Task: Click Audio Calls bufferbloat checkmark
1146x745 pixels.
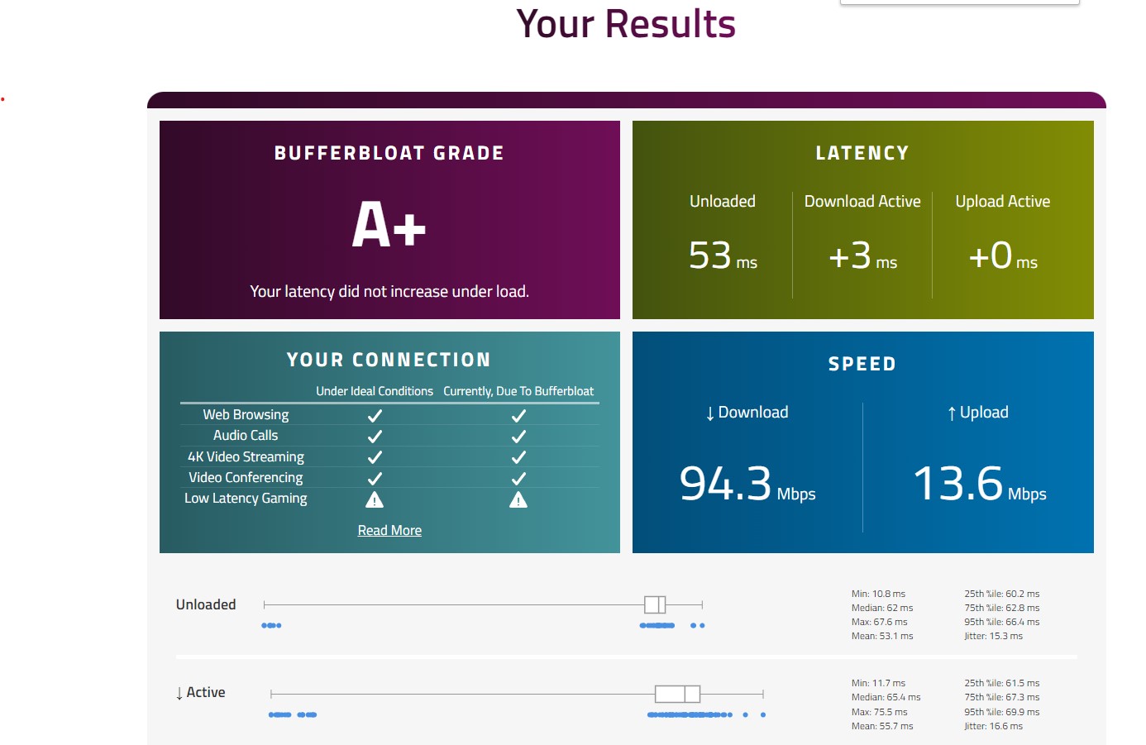Action: pyautogui.click(x=518, y=436)
